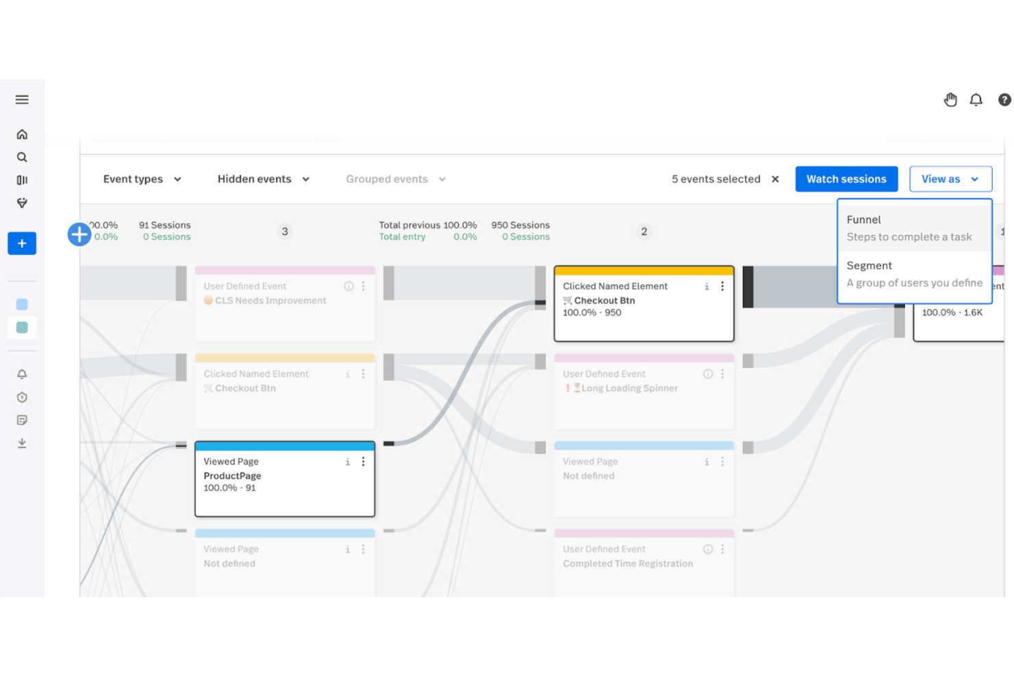Clear the 5 events selected
Image resolution: width=1014 pixels, height=676 pixels.
point(776,179)
